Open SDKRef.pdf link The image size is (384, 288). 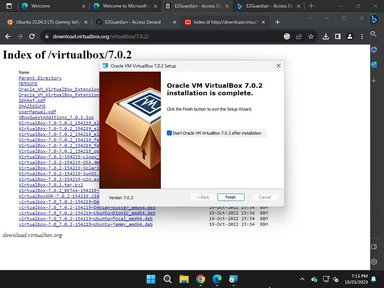pos(32,100)
